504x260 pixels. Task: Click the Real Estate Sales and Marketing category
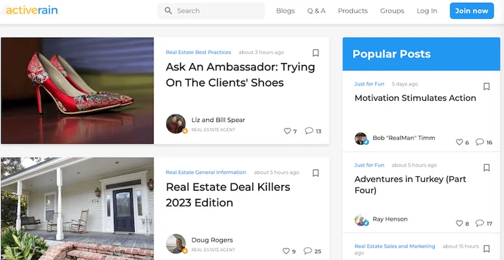point(395,246)
